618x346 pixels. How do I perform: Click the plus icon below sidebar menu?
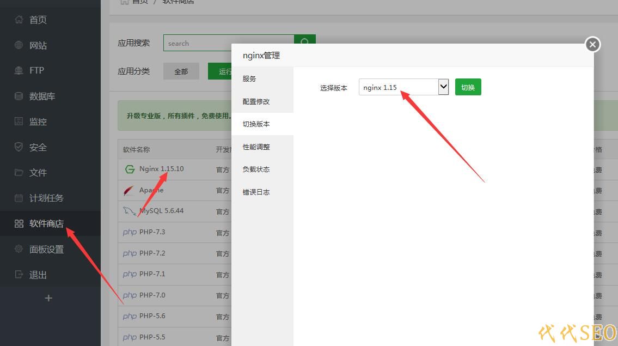point(48,298)
